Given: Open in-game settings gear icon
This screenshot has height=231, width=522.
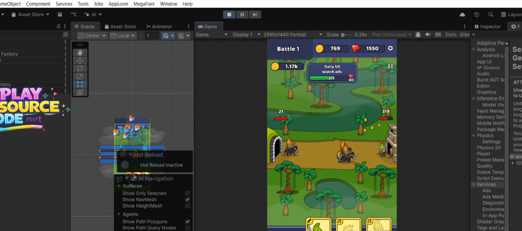Looking at the screenshot, I should (x=390, y=48).
